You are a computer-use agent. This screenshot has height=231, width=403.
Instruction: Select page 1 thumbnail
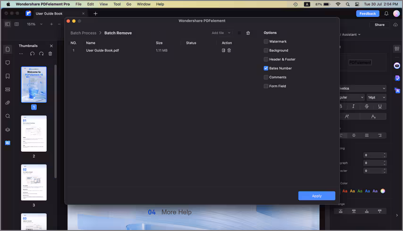(34, 84)
